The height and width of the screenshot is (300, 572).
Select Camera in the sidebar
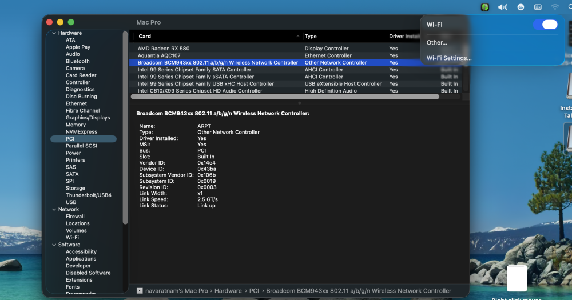coord(75,68)
